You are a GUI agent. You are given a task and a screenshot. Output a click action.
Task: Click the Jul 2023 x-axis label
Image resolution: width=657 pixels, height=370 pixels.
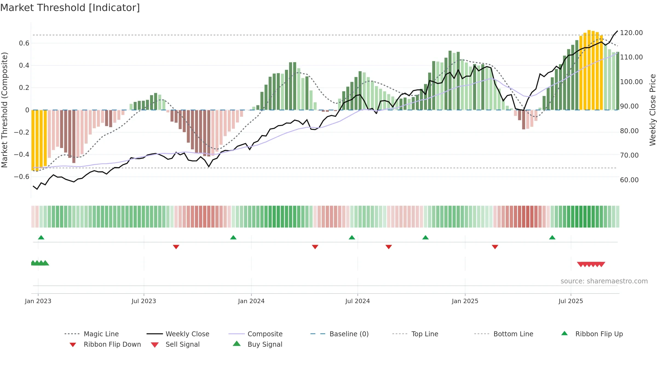click(144, 301)
